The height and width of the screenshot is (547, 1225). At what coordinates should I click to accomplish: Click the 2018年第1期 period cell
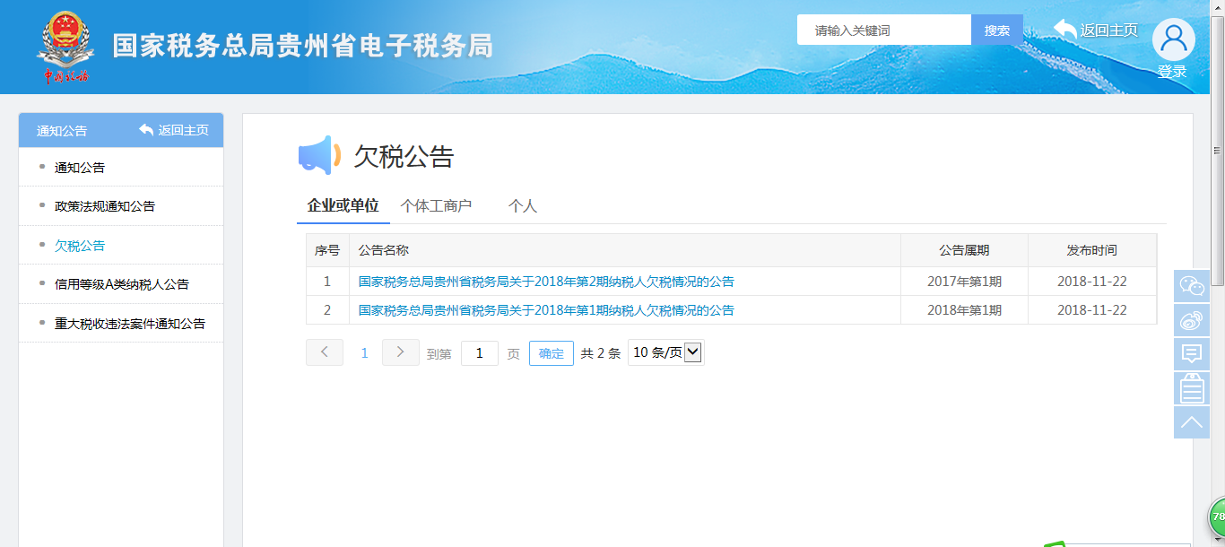click(x=965, y=310)
